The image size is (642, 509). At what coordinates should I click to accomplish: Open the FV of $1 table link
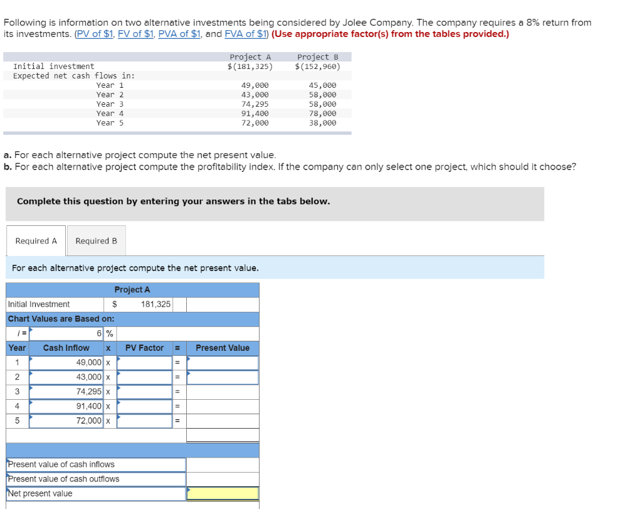click(135, 34)
